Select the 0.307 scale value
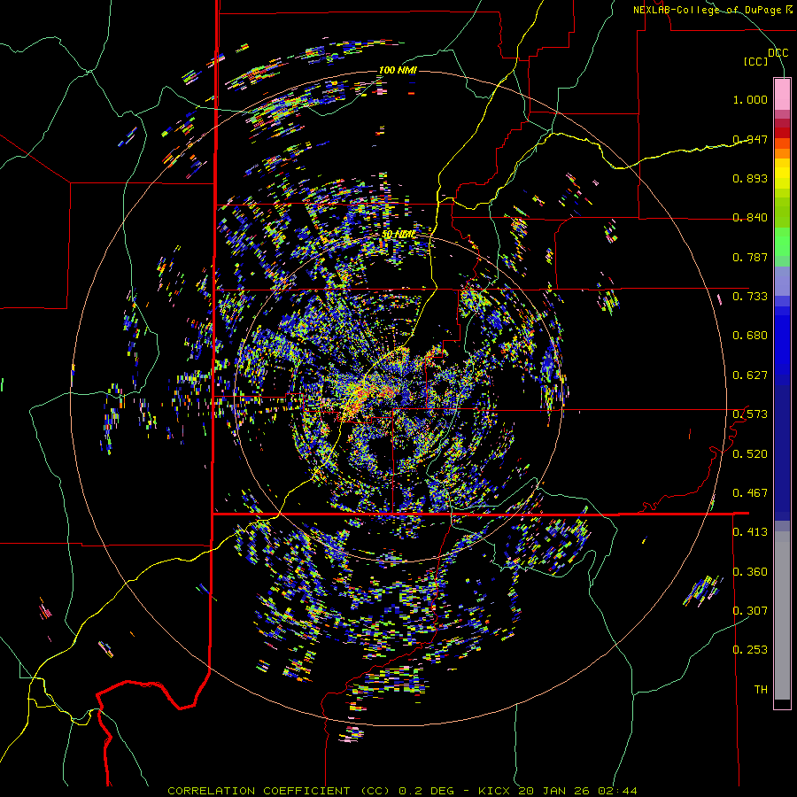This screenshot has width=797, height=797. pos(750,611)
